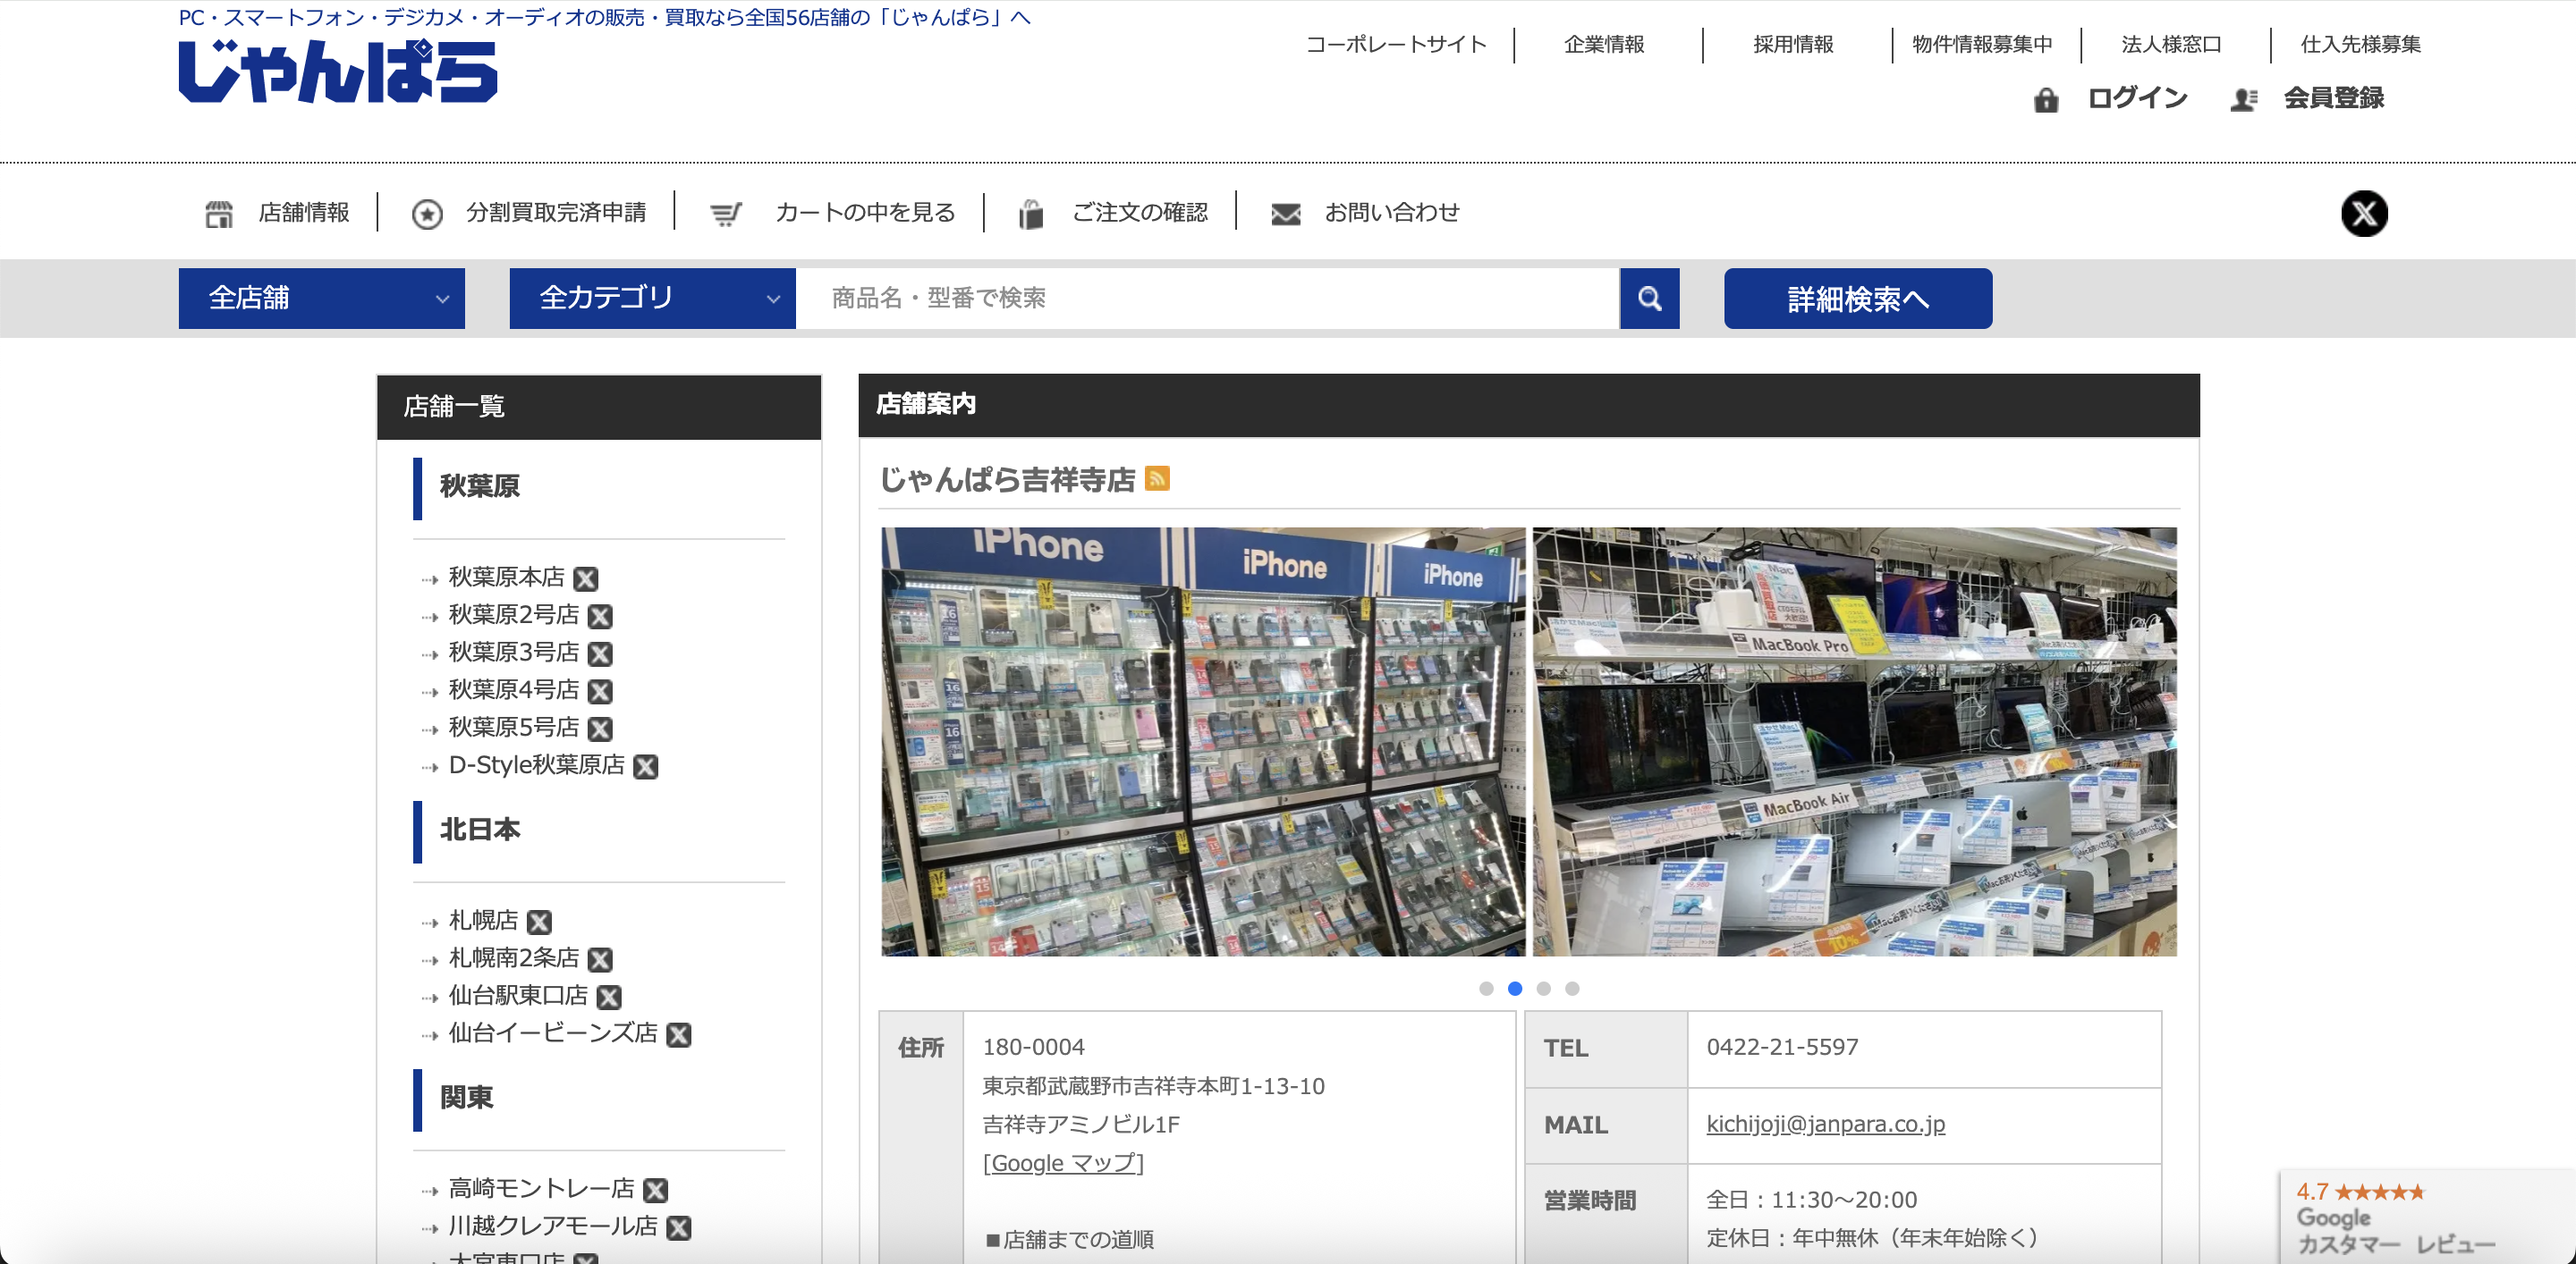Click the lock icon beside ログイン
The image size is (2576, 1264).
point(2046,99)
